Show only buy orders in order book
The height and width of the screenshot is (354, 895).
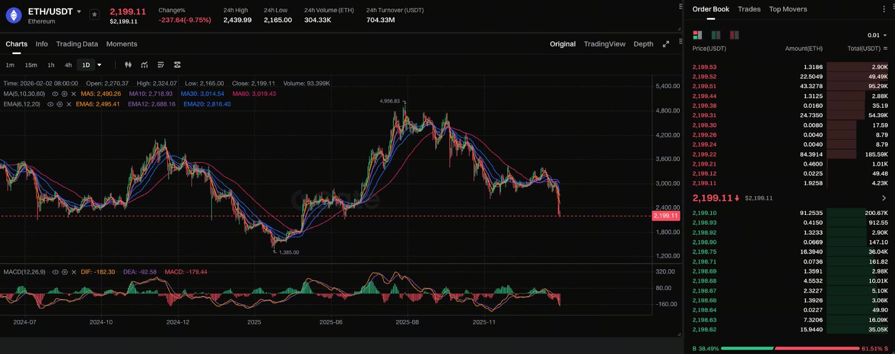(x=715, y=35)
